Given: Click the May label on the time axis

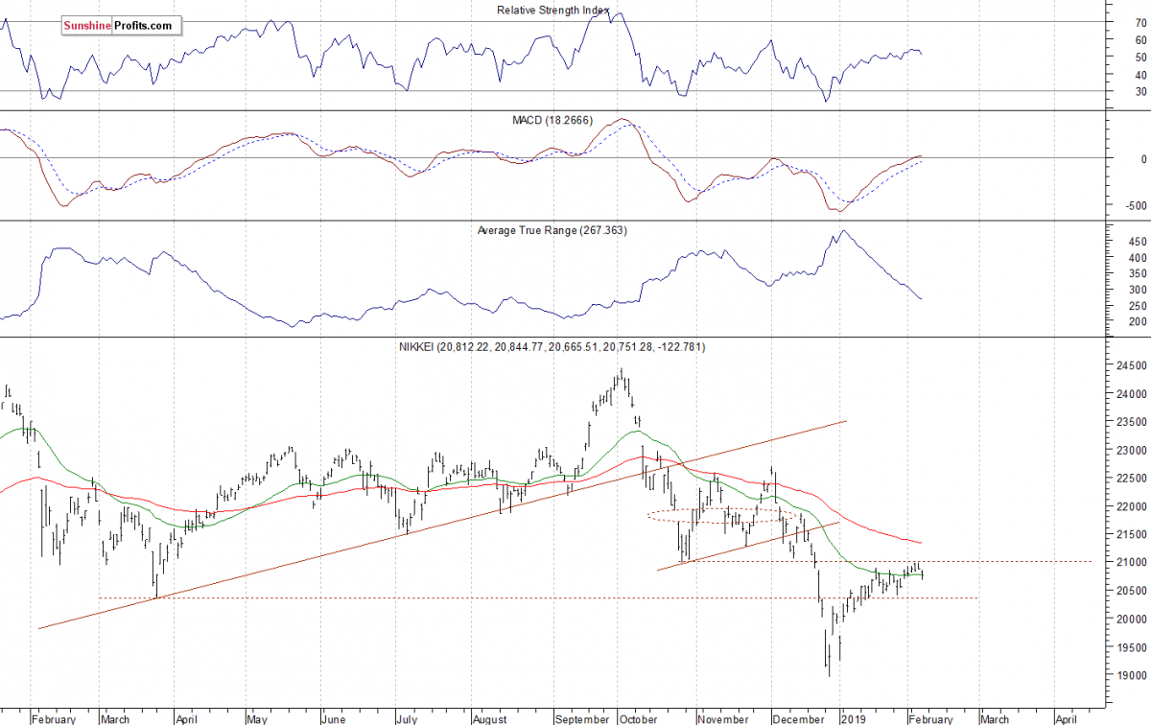Looking at the screenshot, I should [258, 717].
